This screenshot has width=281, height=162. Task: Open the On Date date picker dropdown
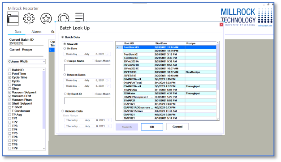(108, 54)
